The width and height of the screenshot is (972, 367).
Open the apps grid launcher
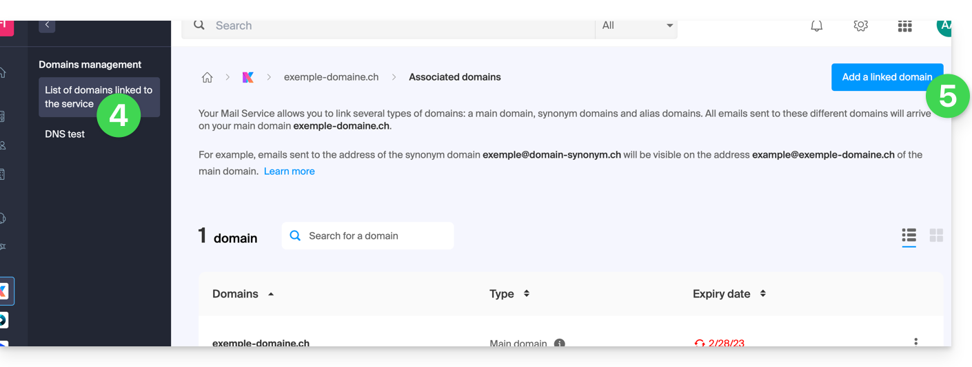pyautogui.click(x=904, y=26)
